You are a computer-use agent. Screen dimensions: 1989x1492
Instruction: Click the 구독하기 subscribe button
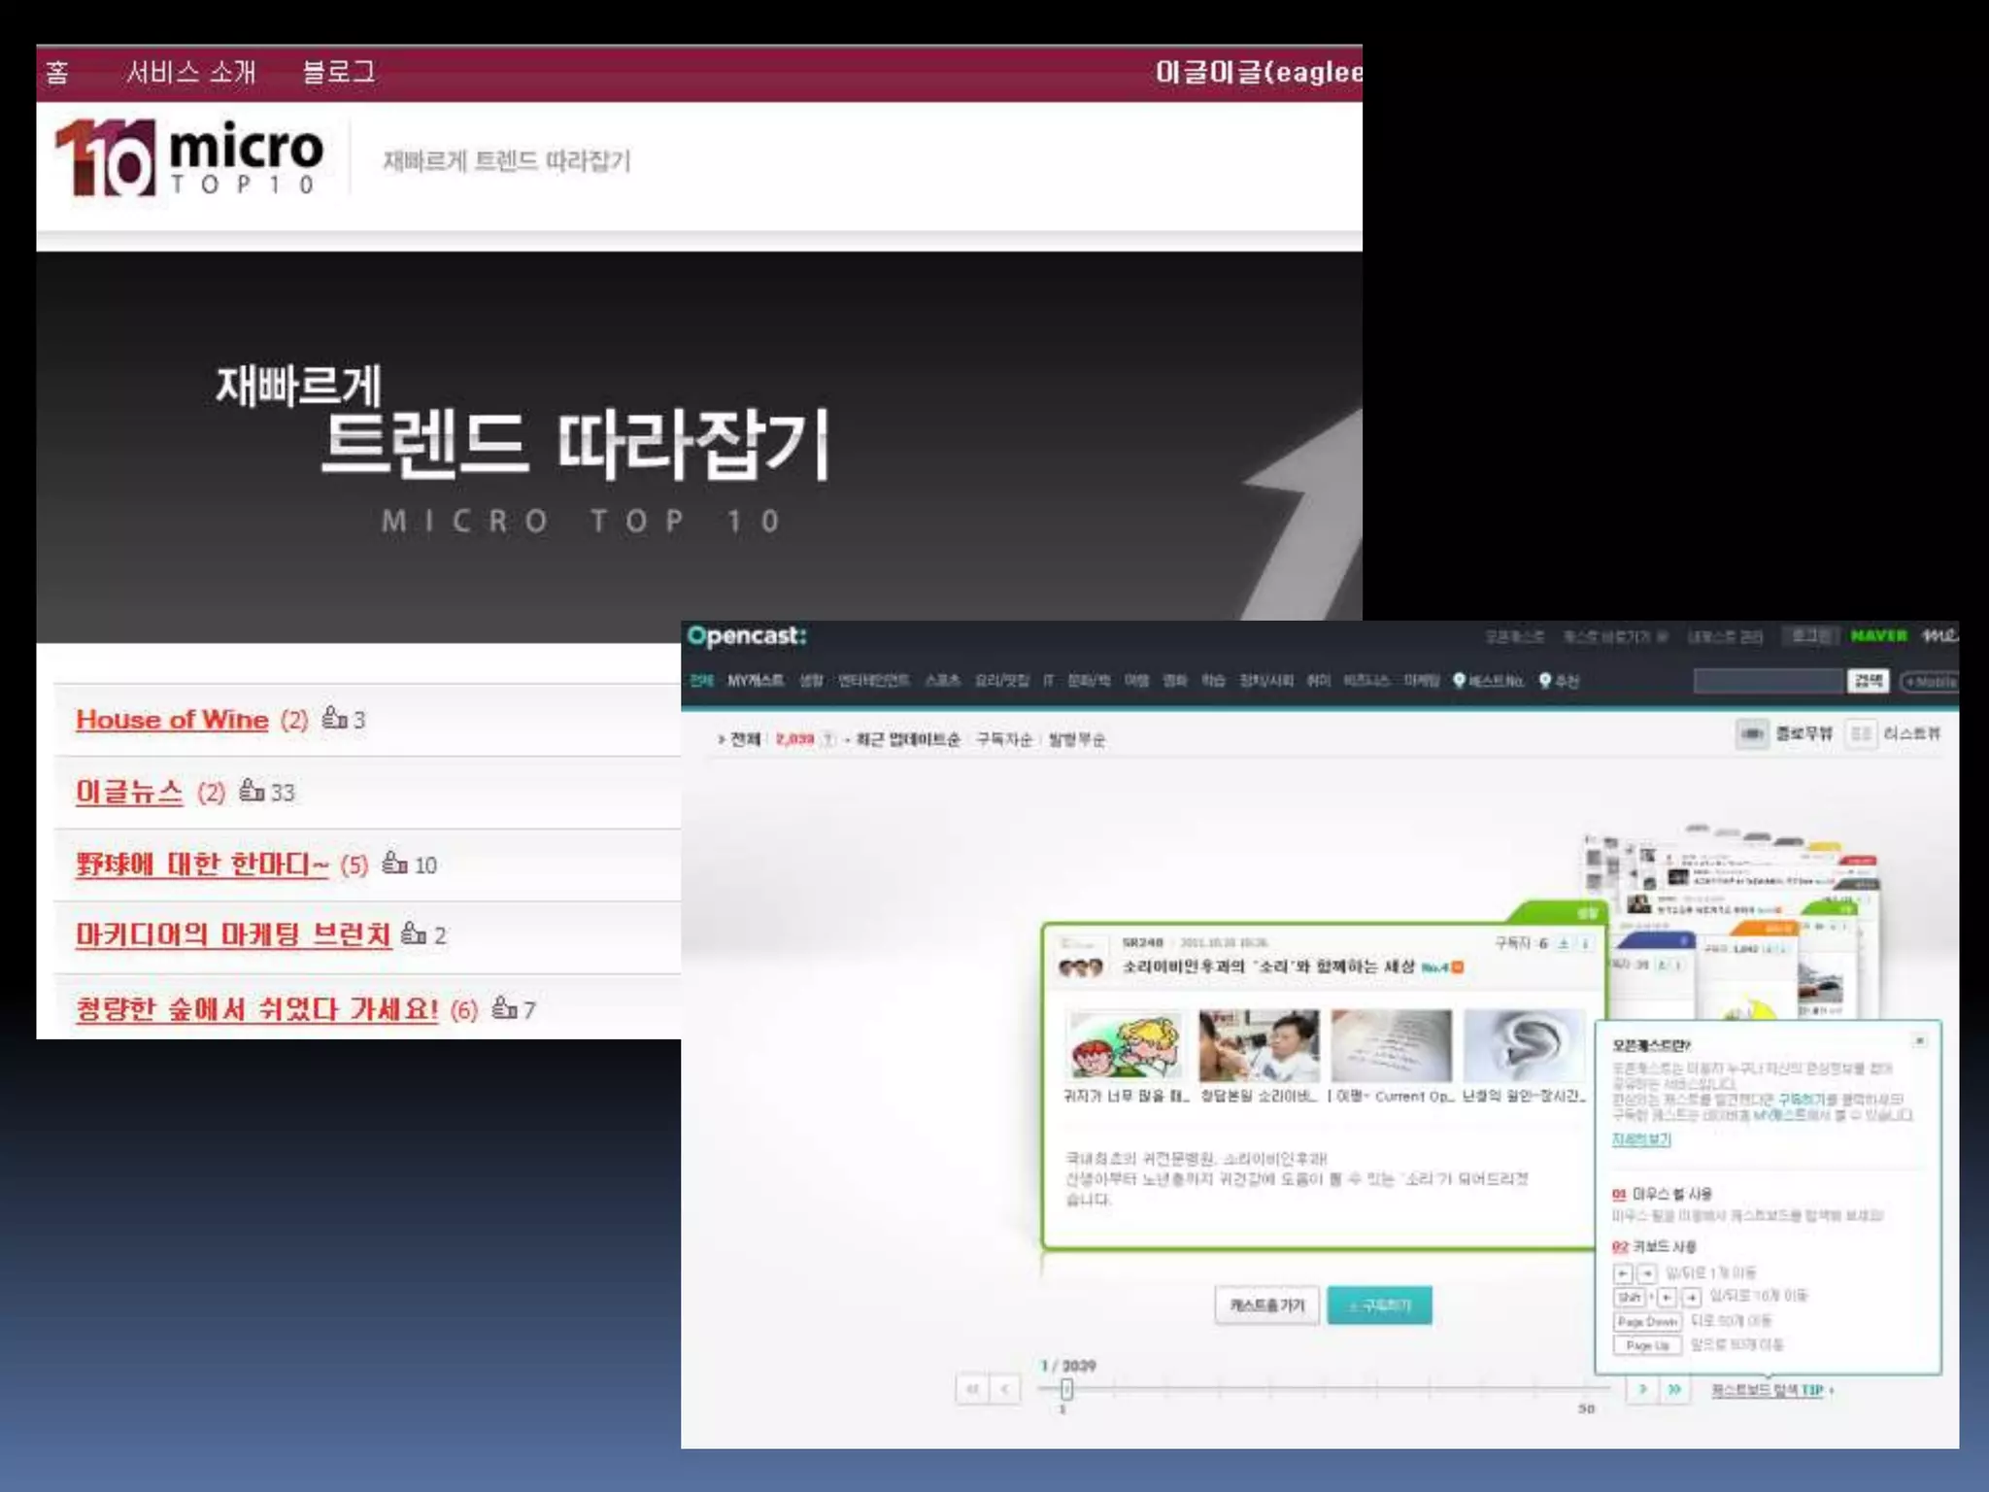(1379, 1305)
